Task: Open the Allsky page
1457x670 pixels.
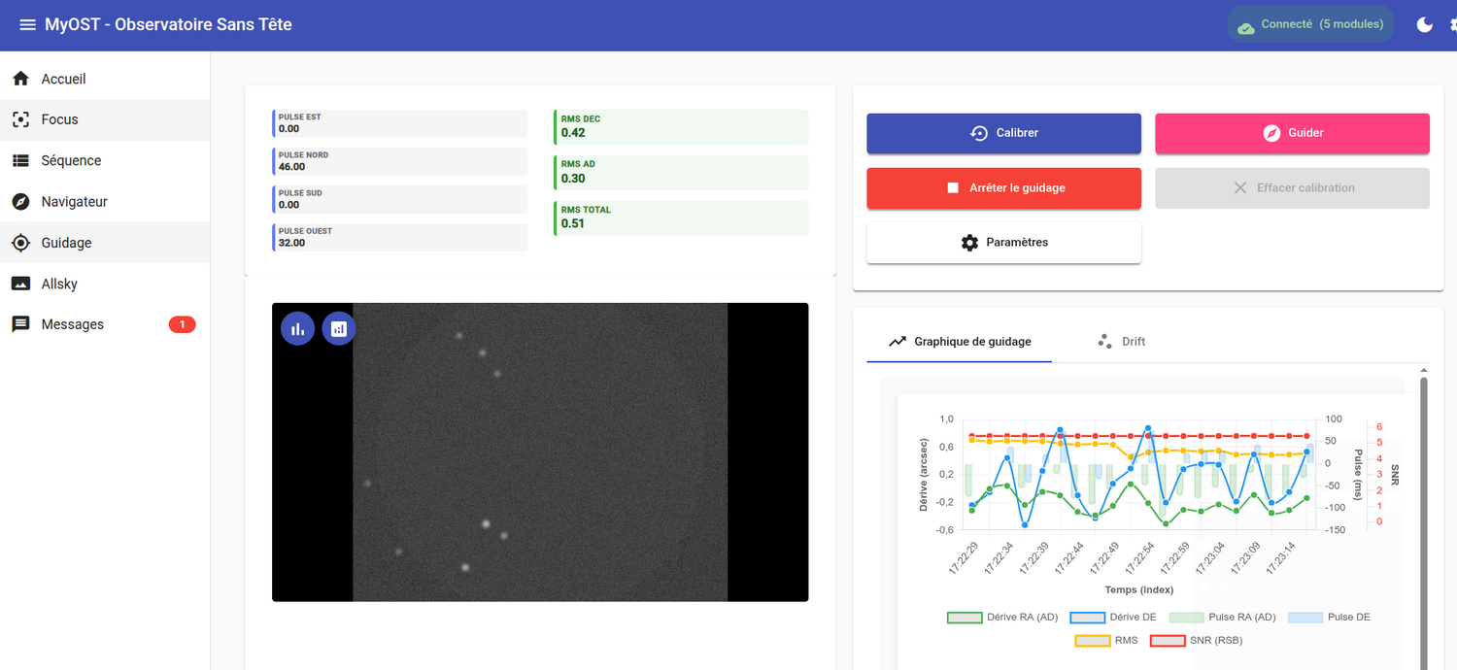Action: click(105, 284)
